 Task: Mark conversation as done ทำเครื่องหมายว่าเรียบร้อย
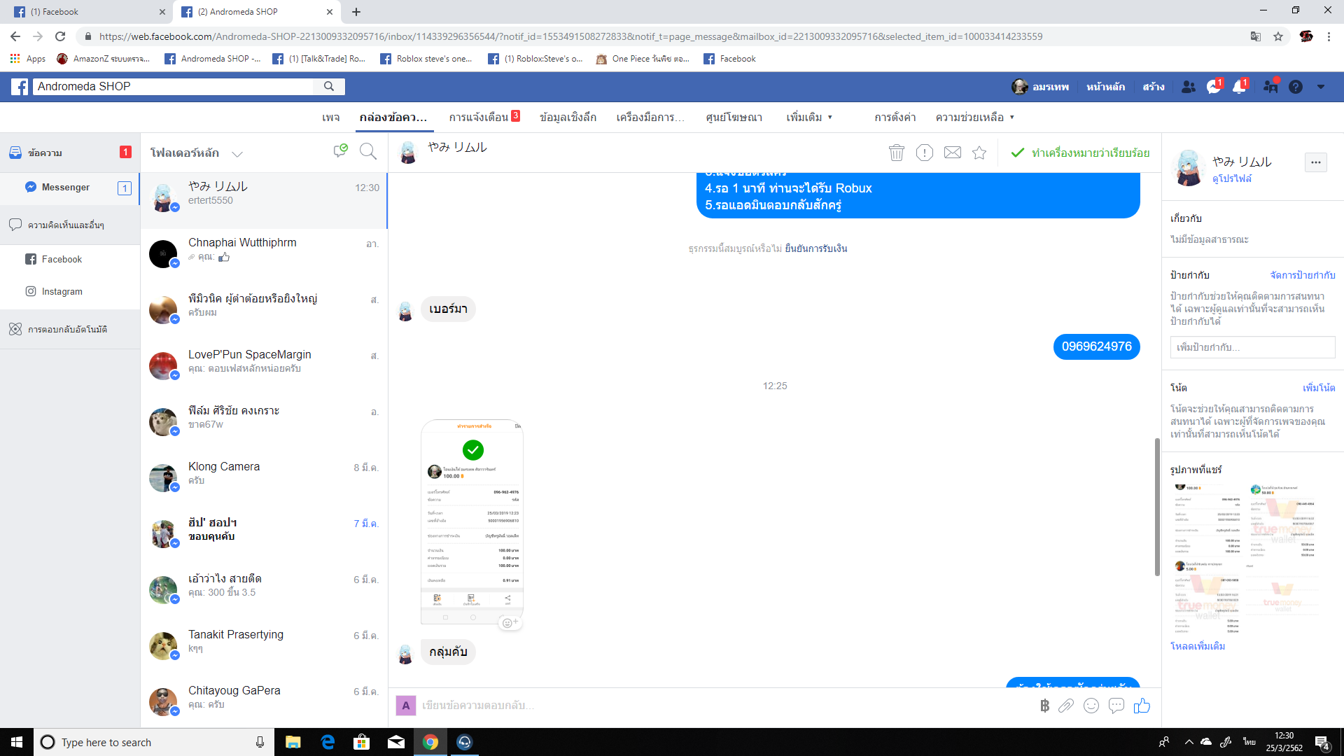[1080, 153]
